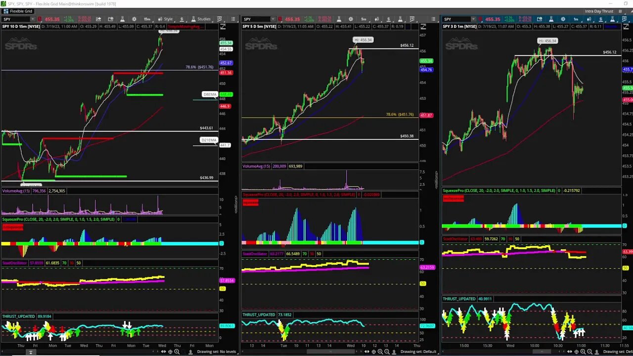
Task: Click grid layout icon beside Intra Day Thrust
Action: click(621, 11)
